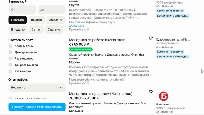Favorite the Менеджер по работе с клиентами listing
The height and width of the screenshot is (115, 204).
pyautogui.click(x=151, y=38)
